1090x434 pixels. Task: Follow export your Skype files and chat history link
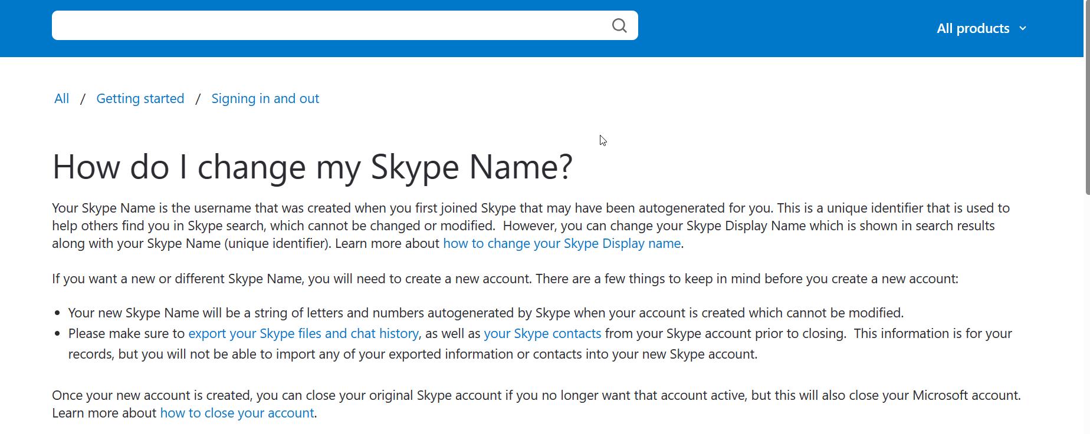pos(304,333)
